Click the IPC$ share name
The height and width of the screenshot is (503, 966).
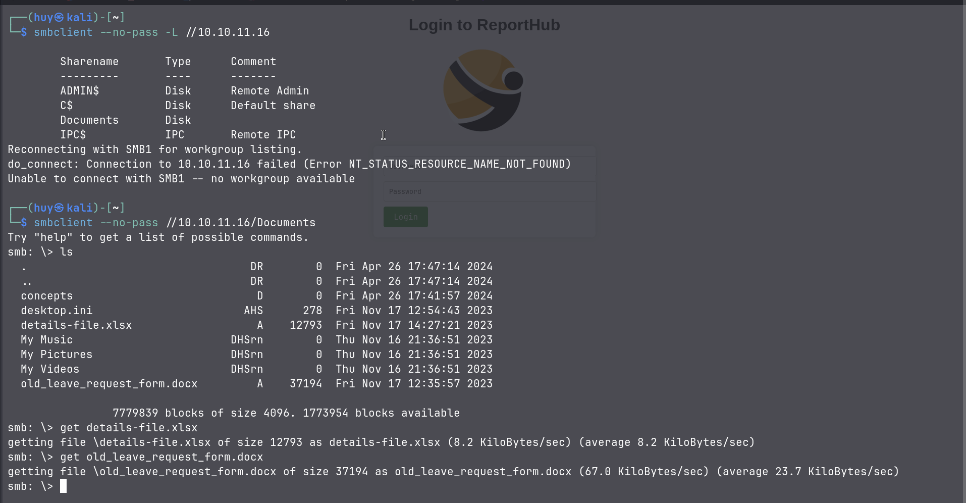pyautogui.click(x=73, y=135)
